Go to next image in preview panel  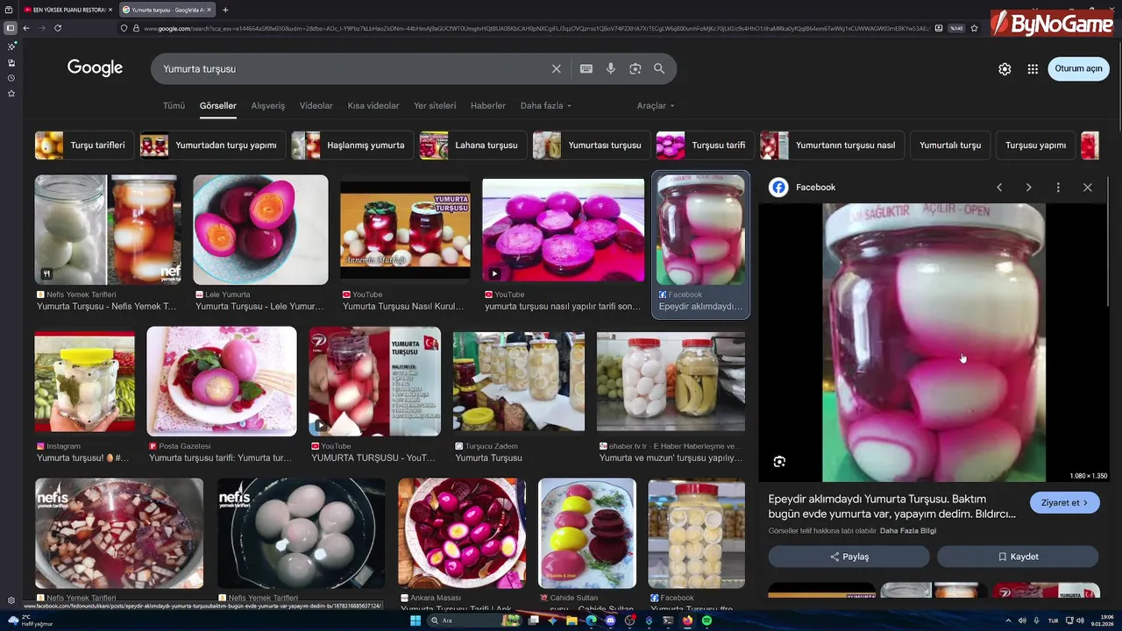(x=1028, y=188)
